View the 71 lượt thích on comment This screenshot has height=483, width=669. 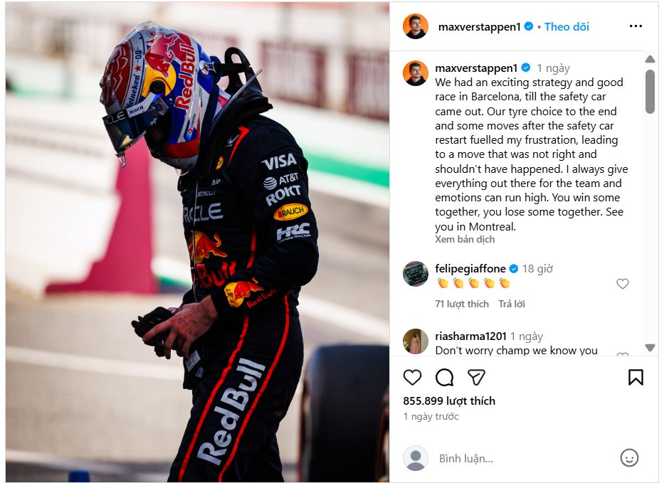tap(462, 304)
